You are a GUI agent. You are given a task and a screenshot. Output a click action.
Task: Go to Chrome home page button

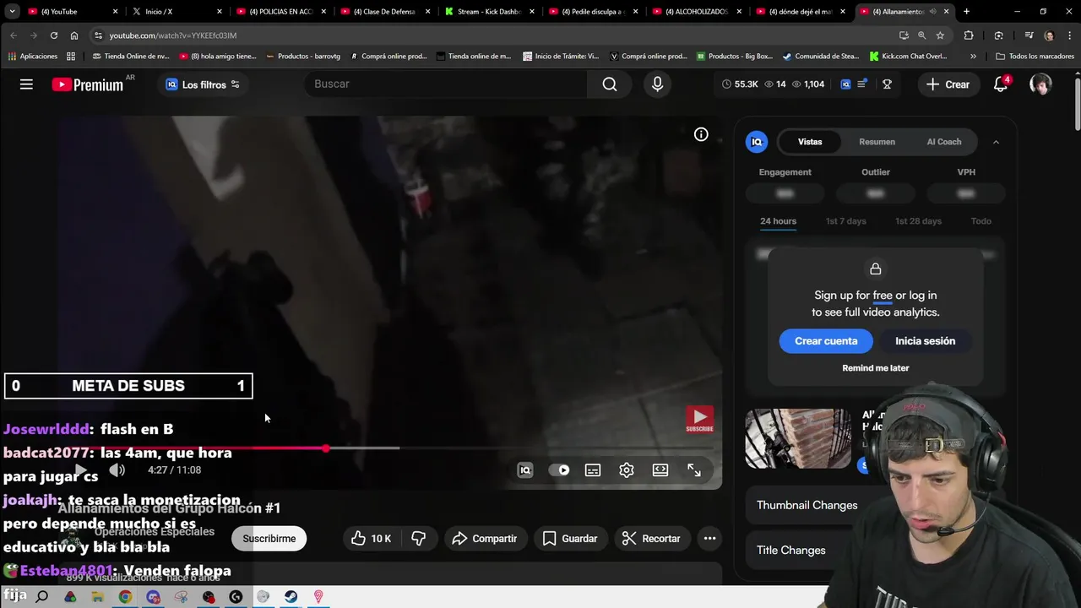pos(74,35)
